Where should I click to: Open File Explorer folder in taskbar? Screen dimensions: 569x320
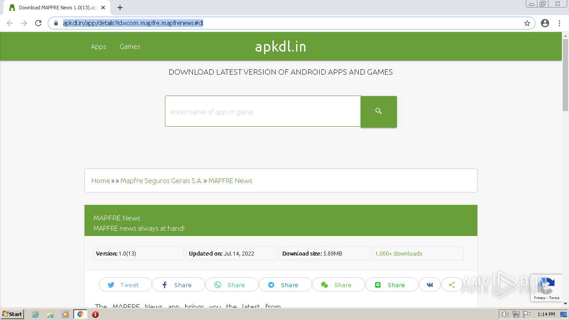point(50,314)
